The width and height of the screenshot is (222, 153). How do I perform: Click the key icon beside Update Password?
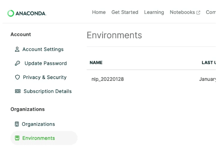coord(17,63)
